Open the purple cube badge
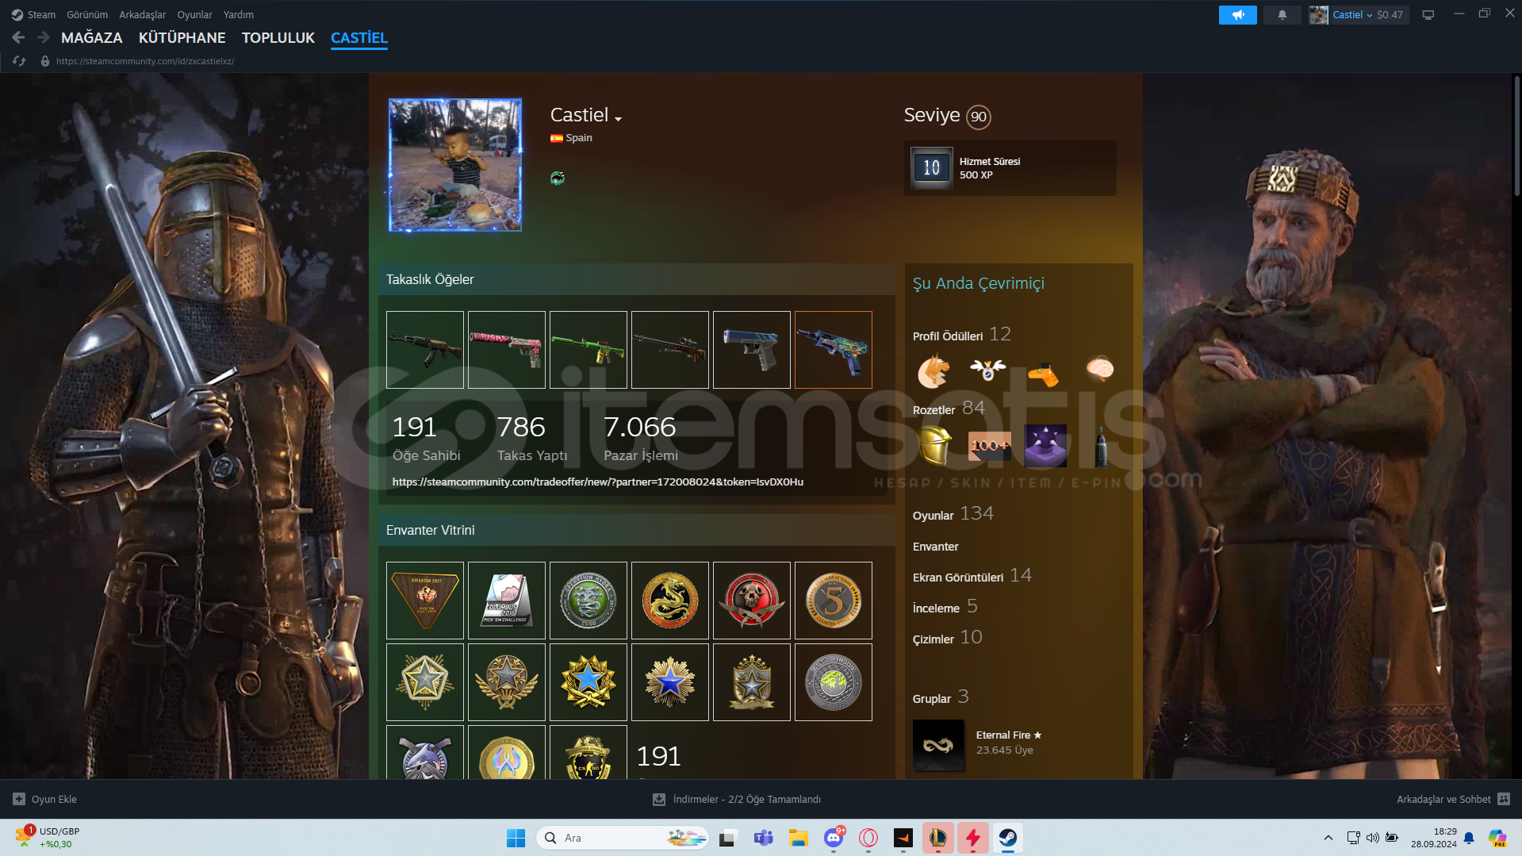Image resolution: width=1522 pixels, height=856 pixels. point(1045,446)
